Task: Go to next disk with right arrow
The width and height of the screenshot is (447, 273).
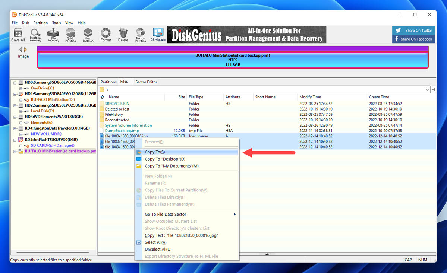Action: (25, 50)
